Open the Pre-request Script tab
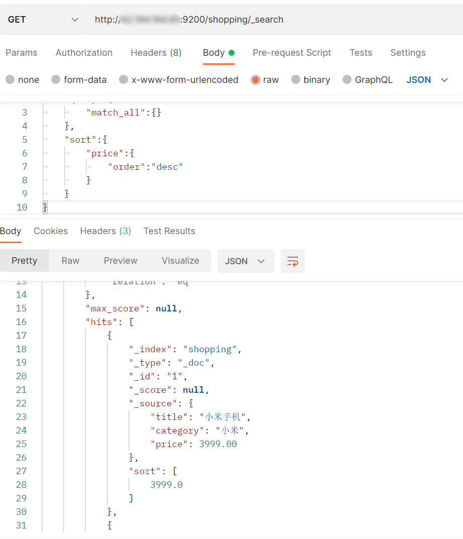 [x=292, y=53]
